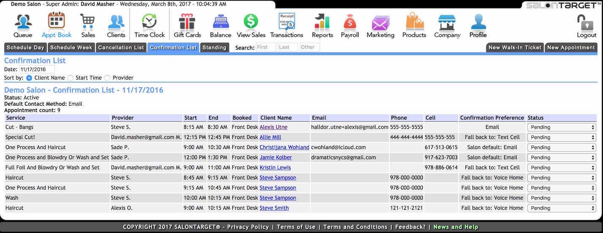The width and height of the screenshot is (603, 233).
Task: Switch to the Schedule Week tab
Action: 71,48
